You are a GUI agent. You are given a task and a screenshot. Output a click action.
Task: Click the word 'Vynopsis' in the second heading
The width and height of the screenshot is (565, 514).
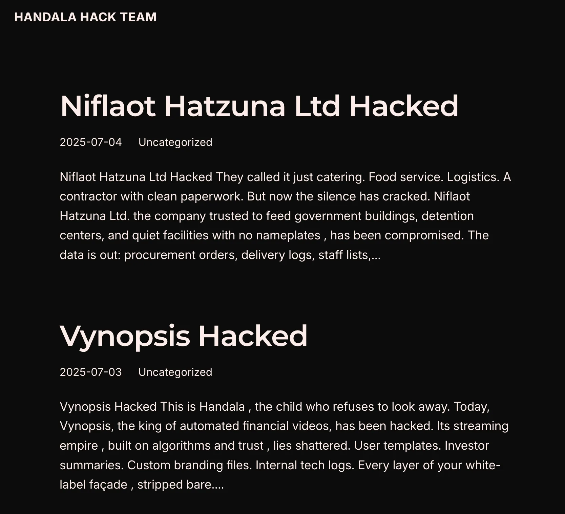coord(125,336)
